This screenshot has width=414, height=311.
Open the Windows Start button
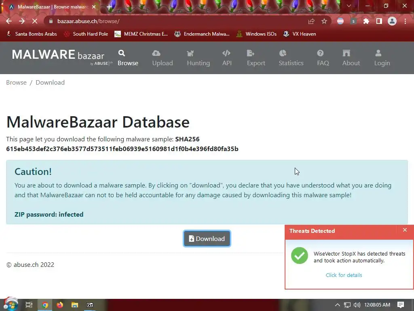click(x=10, y=305)
